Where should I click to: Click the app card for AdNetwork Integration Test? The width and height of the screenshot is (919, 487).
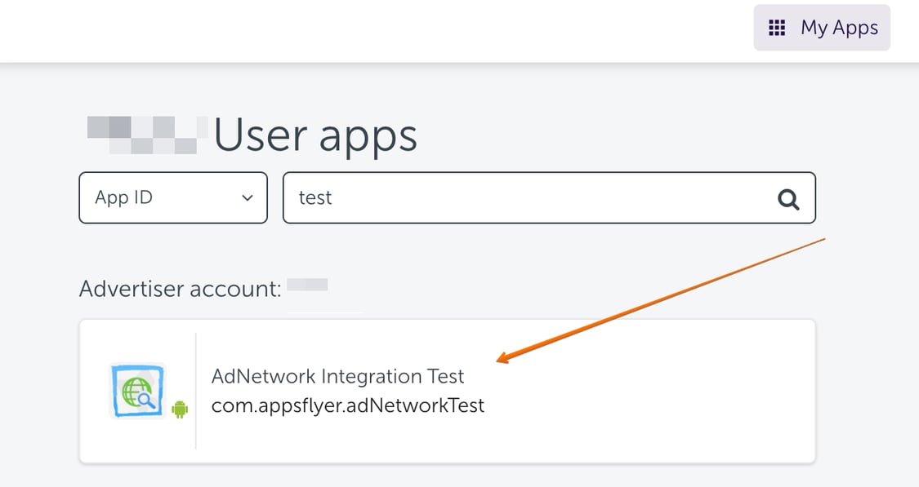[x=447, y=392]
